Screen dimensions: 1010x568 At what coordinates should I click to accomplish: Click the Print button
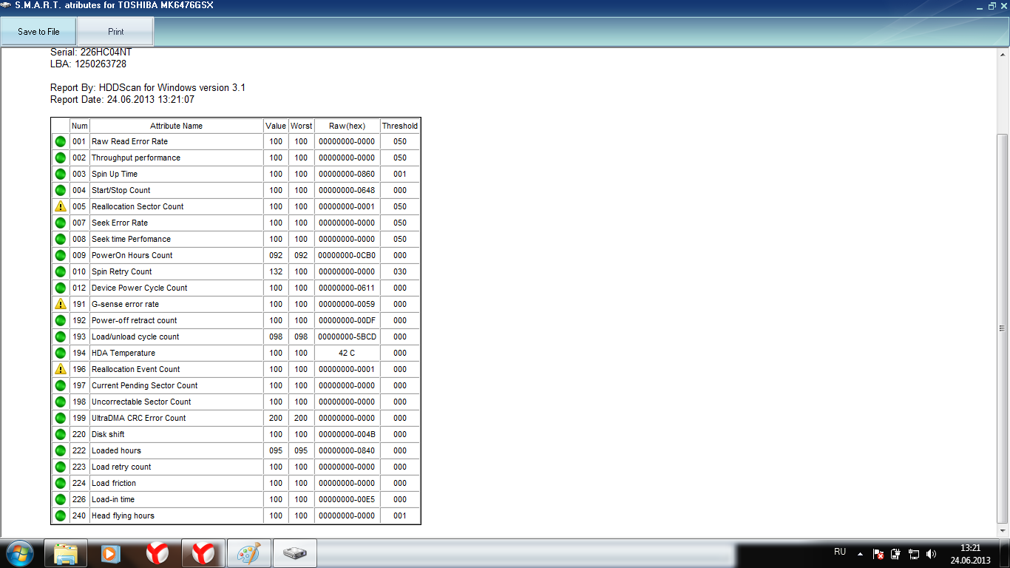coord(115,32)
